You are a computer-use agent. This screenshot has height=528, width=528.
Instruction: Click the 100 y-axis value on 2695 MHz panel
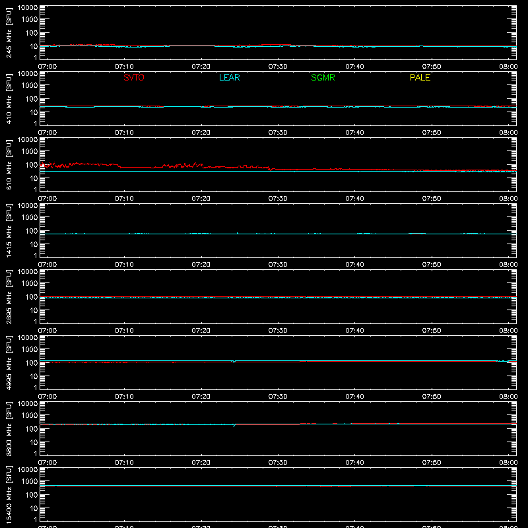pos(32,297)
